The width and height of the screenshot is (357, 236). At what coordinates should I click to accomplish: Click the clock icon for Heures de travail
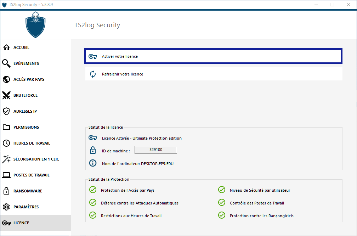click(6, 143)
